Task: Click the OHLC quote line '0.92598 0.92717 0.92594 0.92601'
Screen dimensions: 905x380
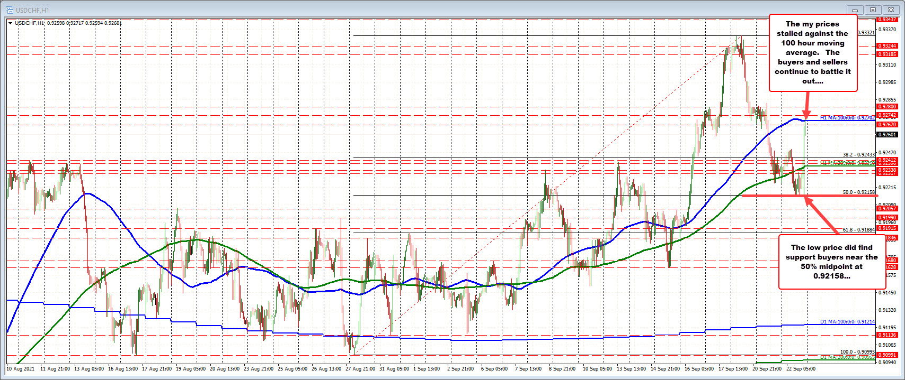Action: pyautogui.click(x=85, y=23)
